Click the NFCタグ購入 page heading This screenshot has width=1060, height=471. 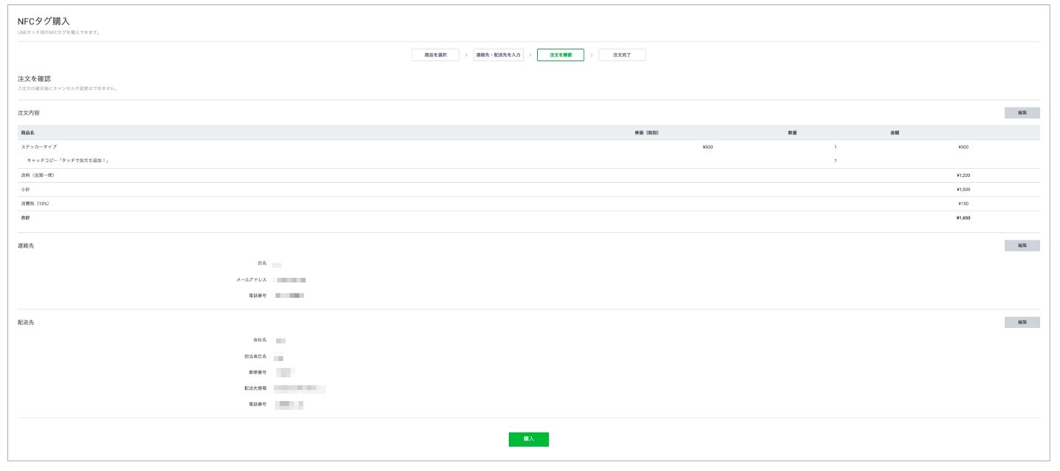click(44, 21)
